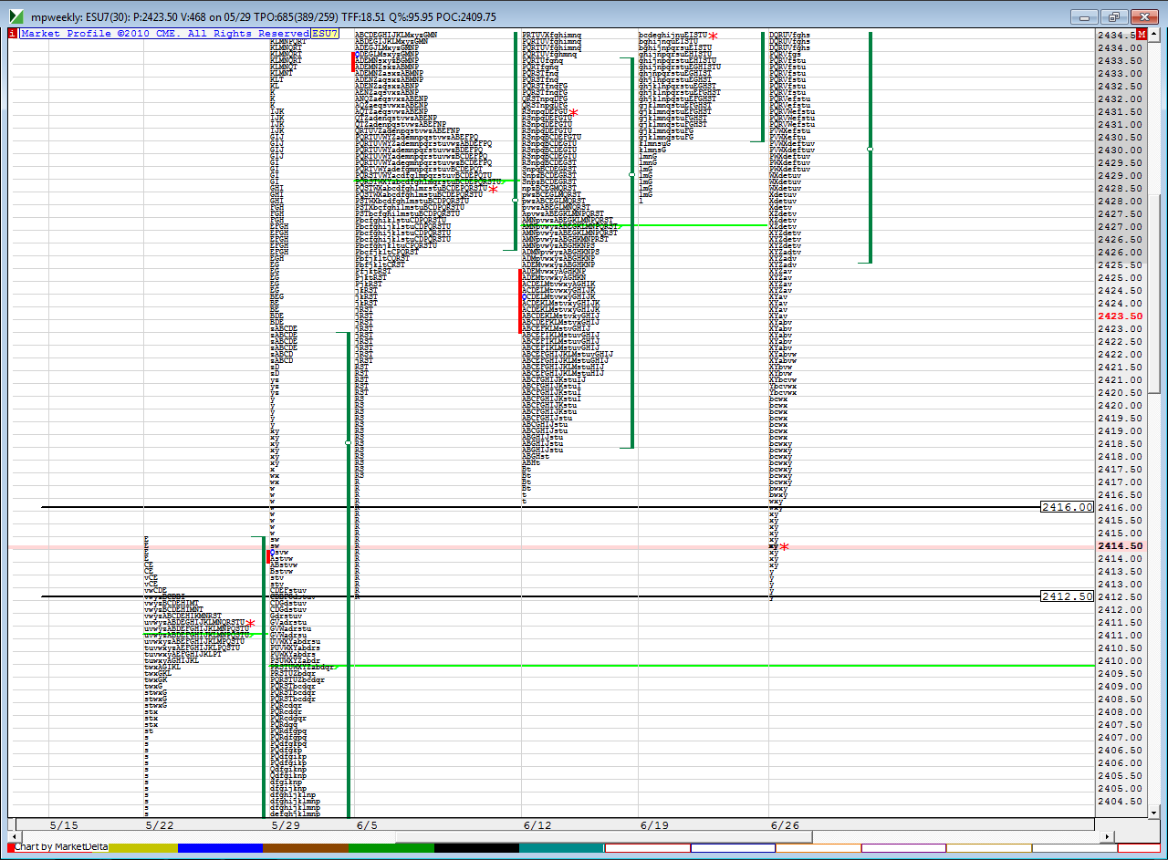Click the 6/19 date label

654,824
